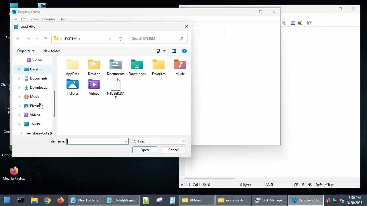Click the Open button
The height and width of the screenshot is (206, 367).
click(x=145, y=150)
